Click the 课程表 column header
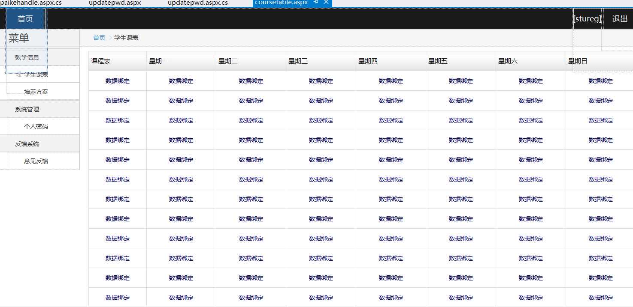Image resolution: width=633 pixels, height=307 pixels. point(118,61)
